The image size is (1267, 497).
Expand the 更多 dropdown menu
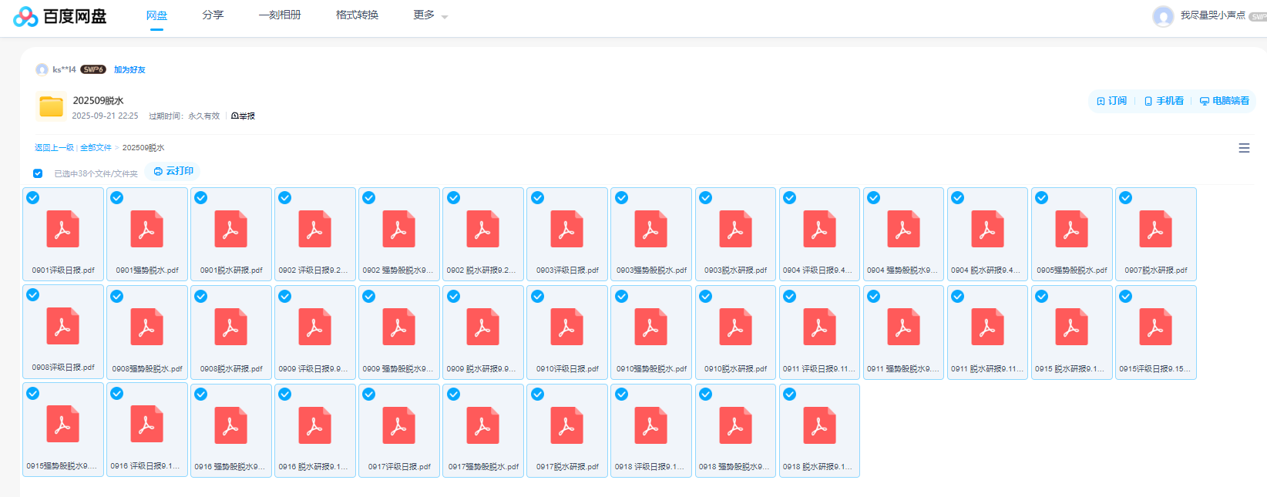430,15
